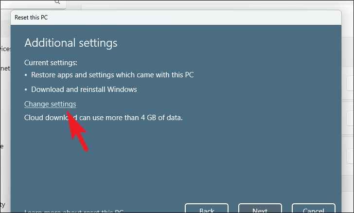Click bullet before Download and reinstall line
This screenshot has height=213, width=354.
26,89
